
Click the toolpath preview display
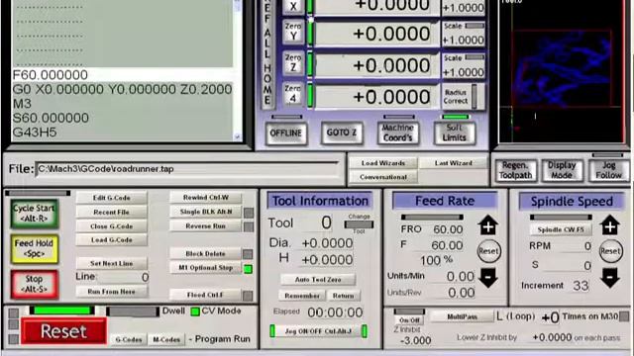click(562, 70)
